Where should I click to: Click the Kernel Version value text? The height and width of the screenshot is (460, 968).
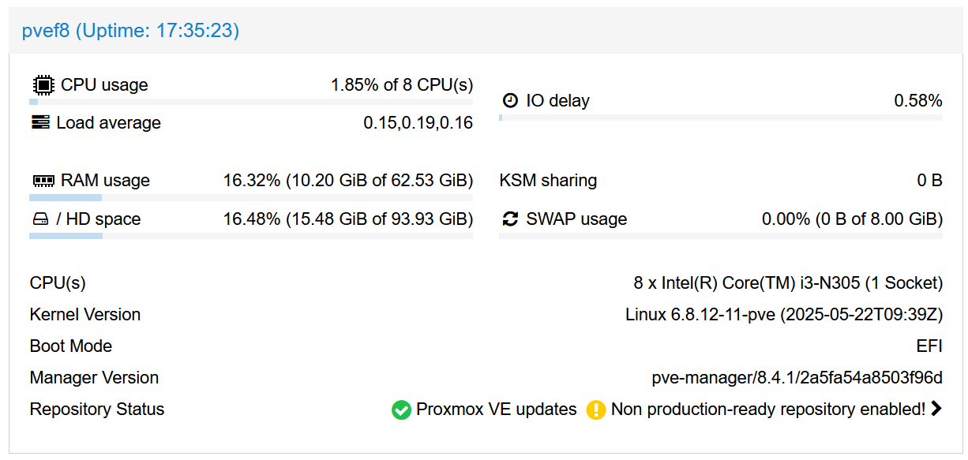[783, 315]
